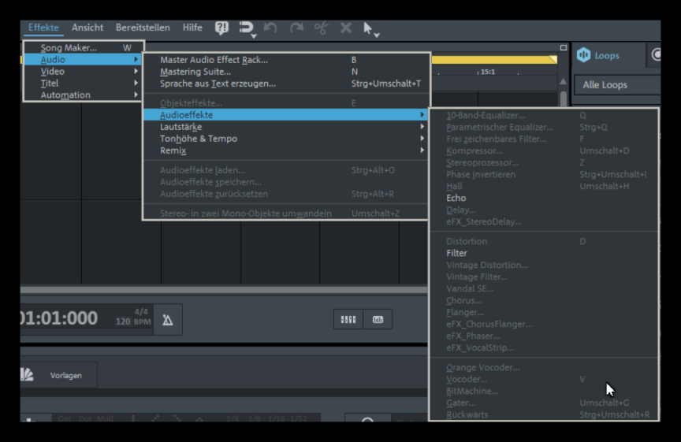Select Master Audio Effect Rack menu entry
681x442 pixels.
pos(214,60)
